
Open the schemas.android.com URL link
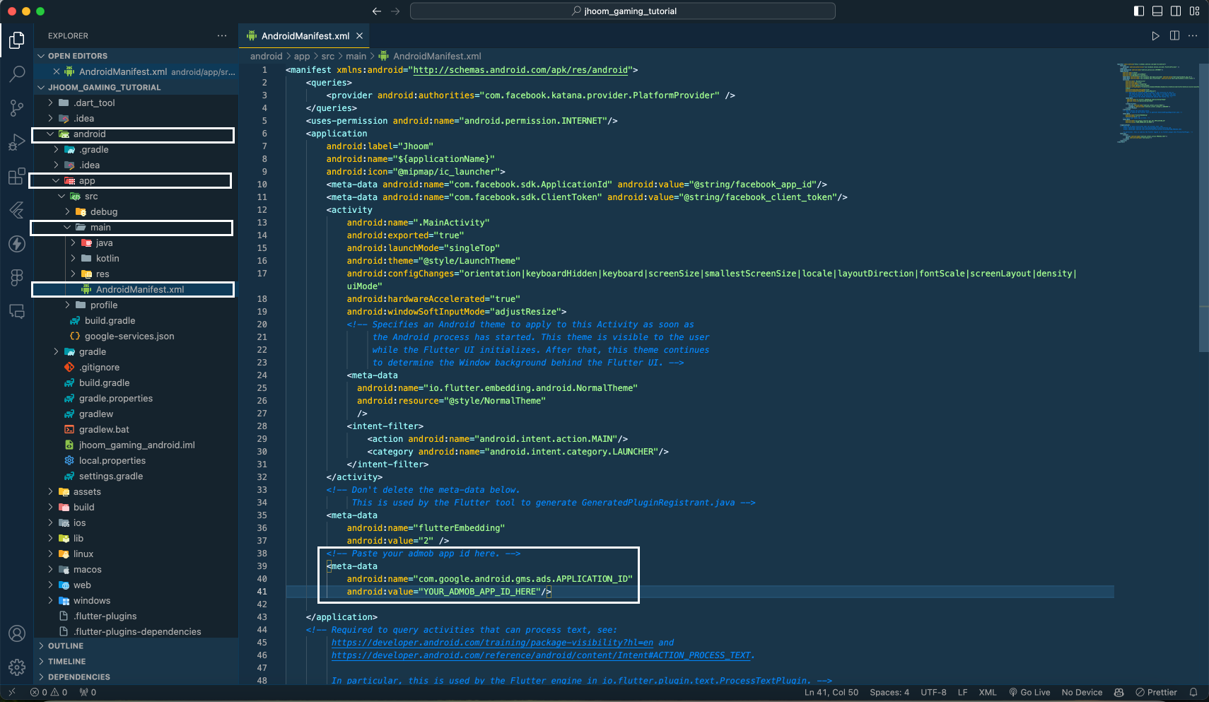tap(520, 70)
